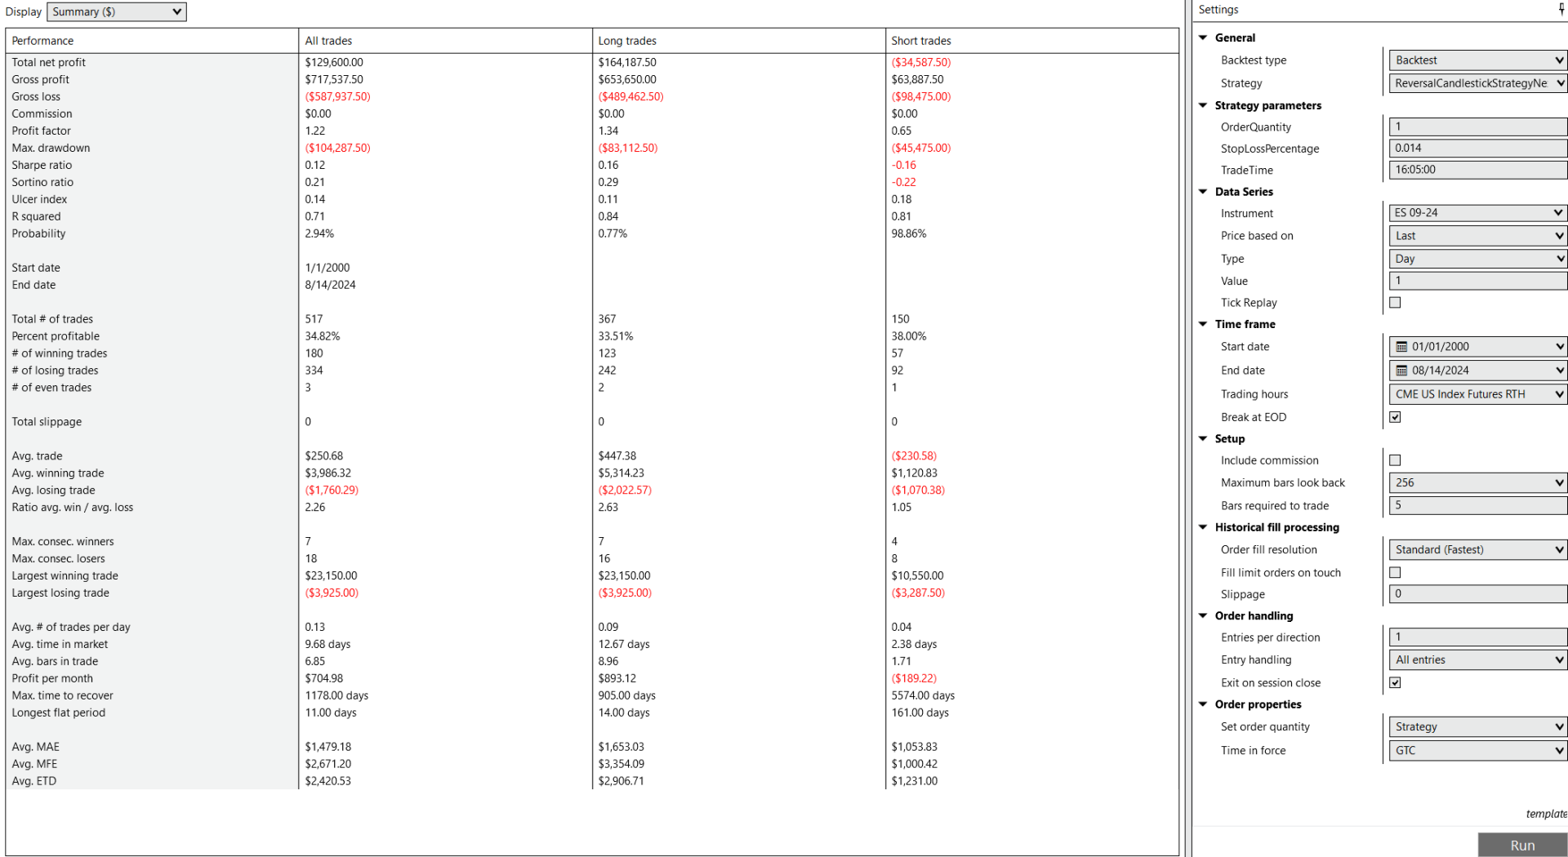Toggle the Tick Replay checkbox
Viewport: 1568px width, 857px height.
[1395, 303]
